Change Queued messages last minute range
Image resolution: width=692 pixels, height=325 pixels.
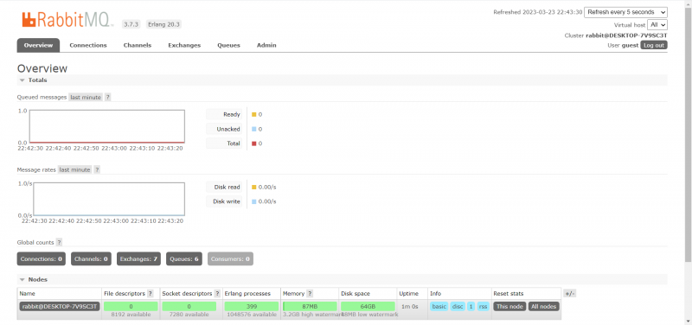(86, 98)
